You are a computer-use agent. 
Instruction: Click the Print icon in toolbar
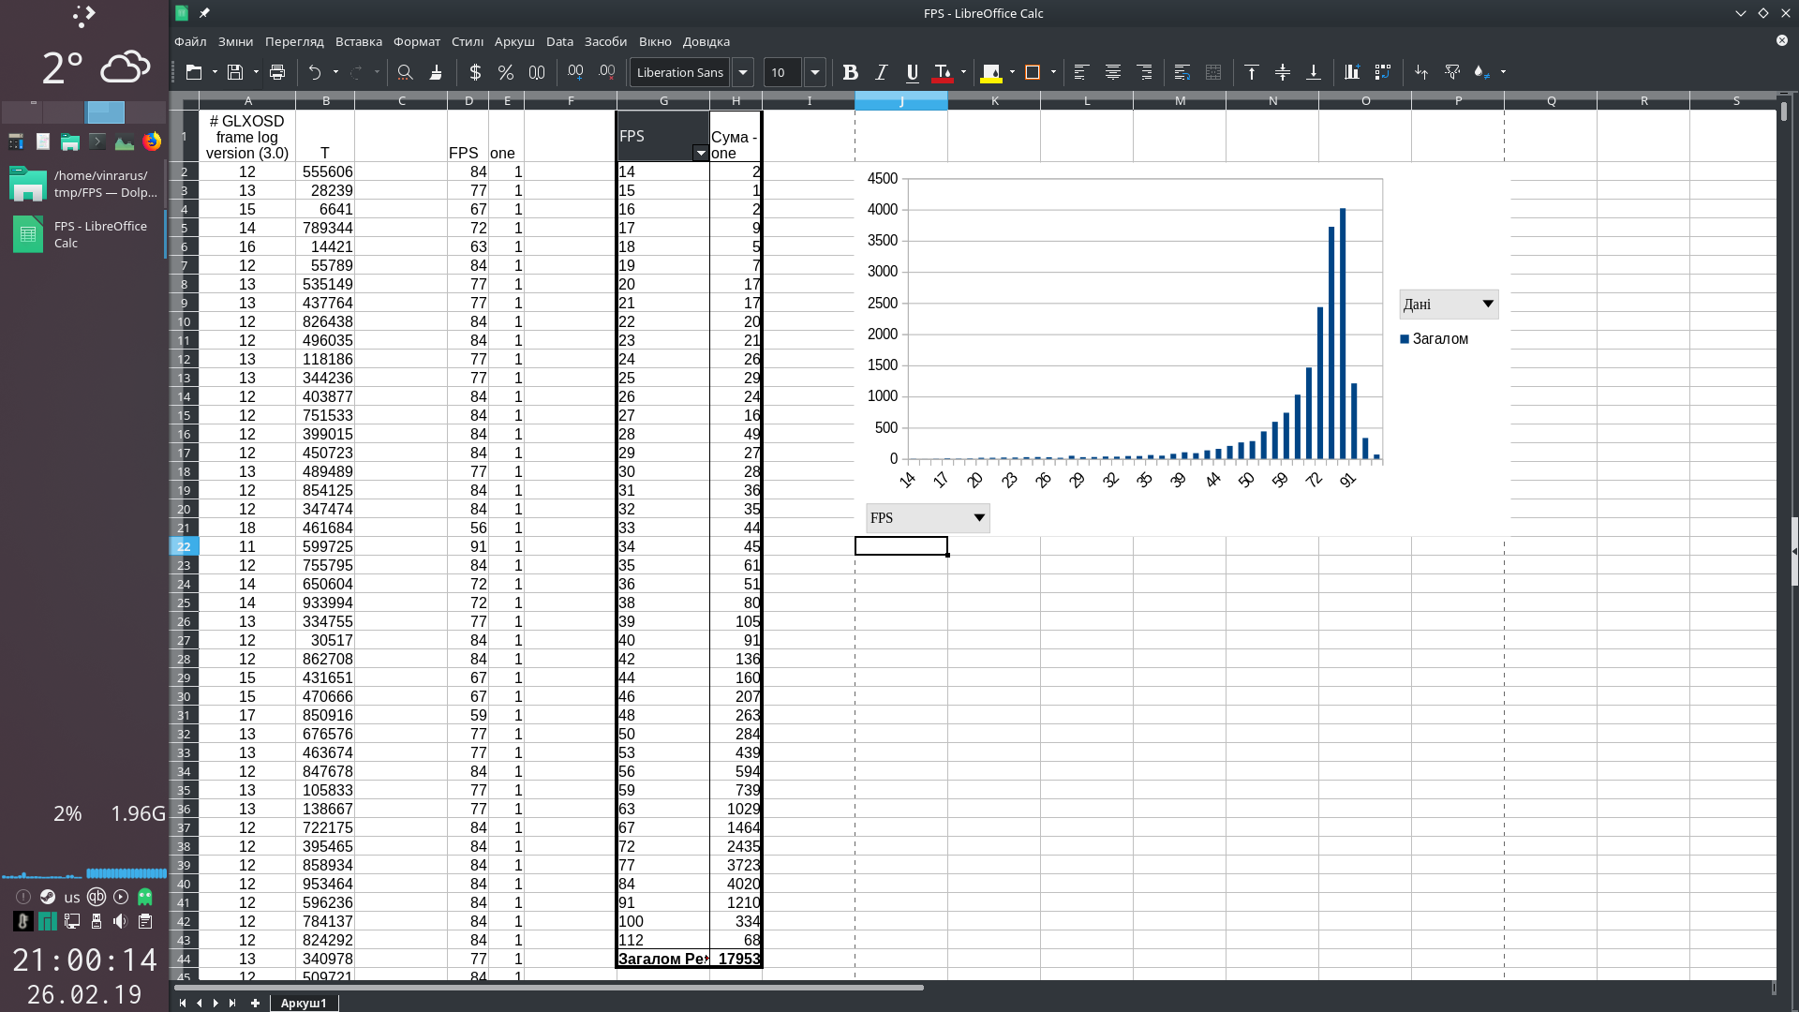(277, 72)
